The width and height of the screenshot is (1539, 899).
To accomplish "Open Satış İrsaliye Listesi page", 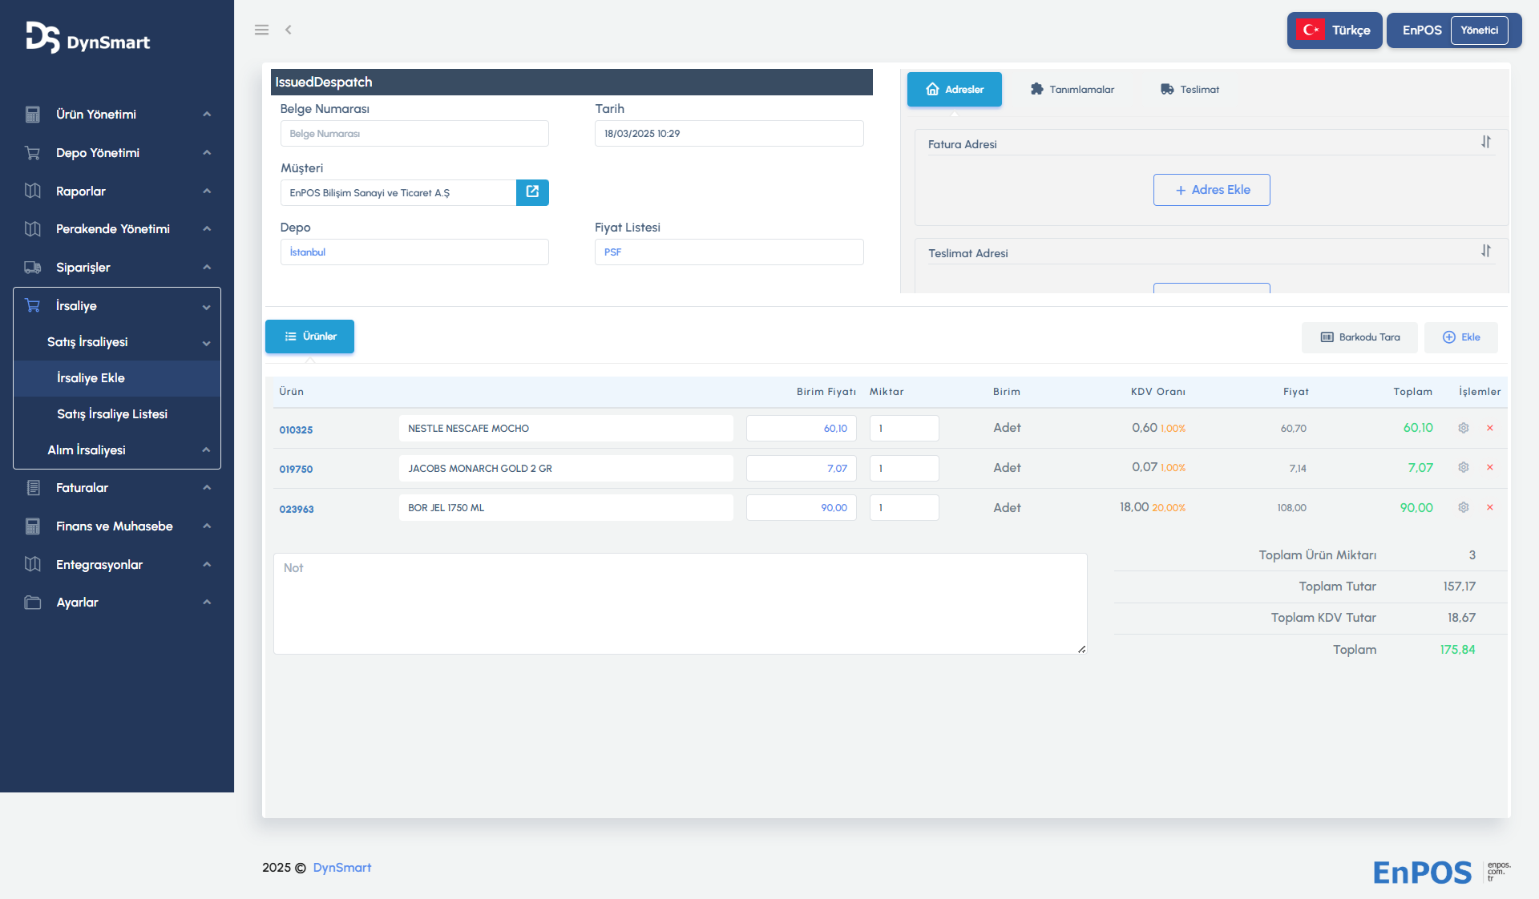I will click(x=112, y=414).
